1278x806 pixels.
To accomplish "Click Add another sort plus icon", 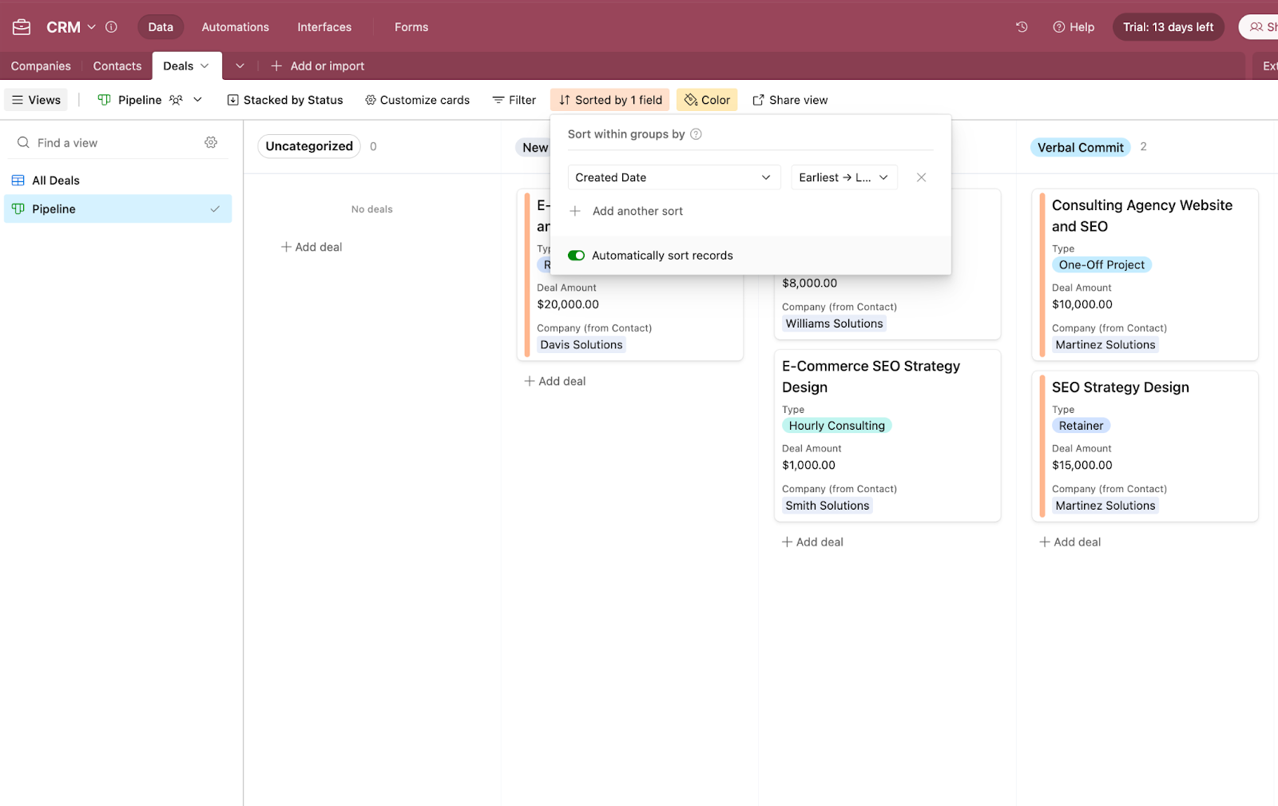I will pyautogui.click(x=575, y=211).
